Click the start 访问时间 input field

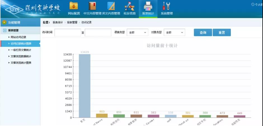68,32
